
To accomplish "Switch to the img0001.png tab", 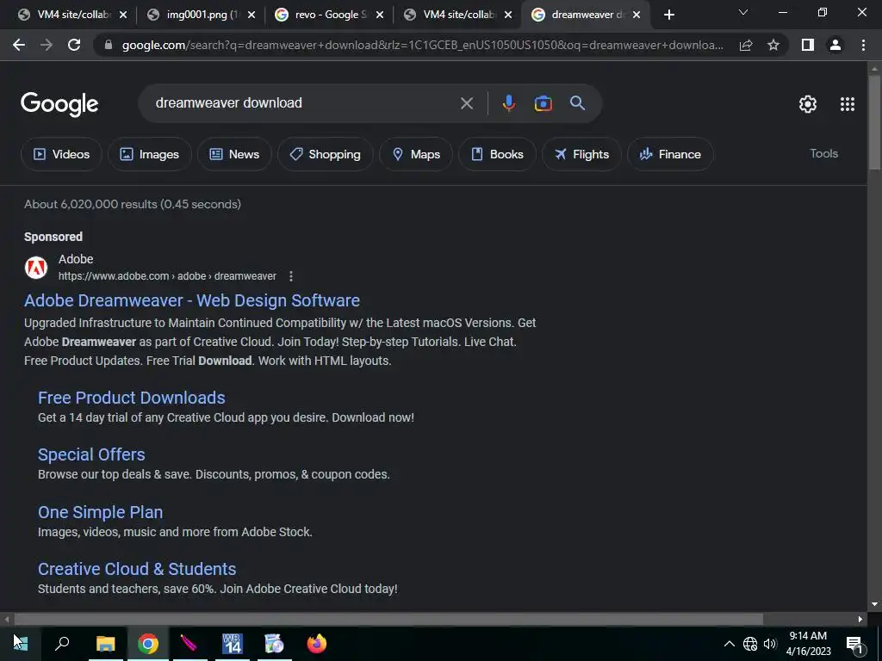I will pos(200,15).
